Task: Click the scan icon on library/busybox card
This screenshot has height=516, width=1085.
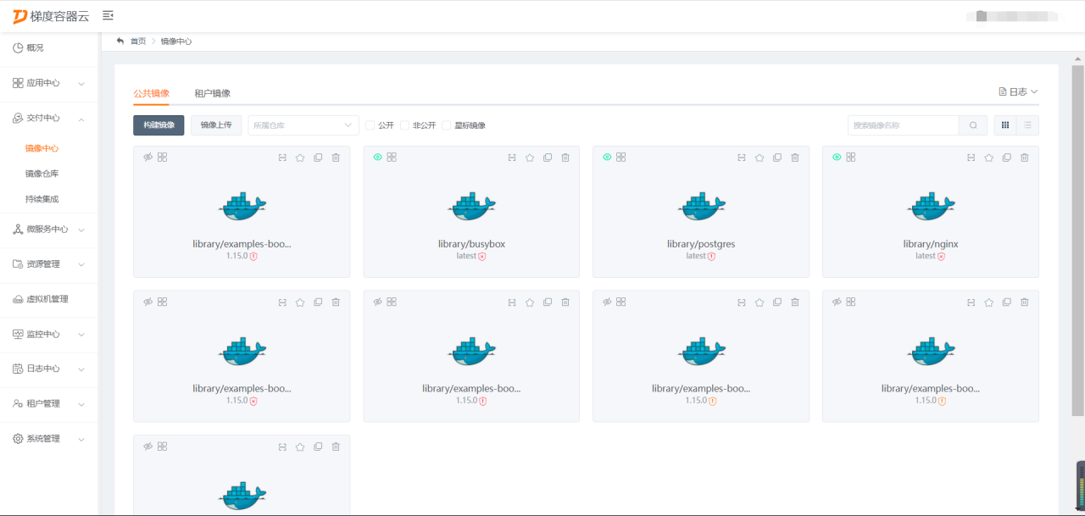Action: [512, 158]
